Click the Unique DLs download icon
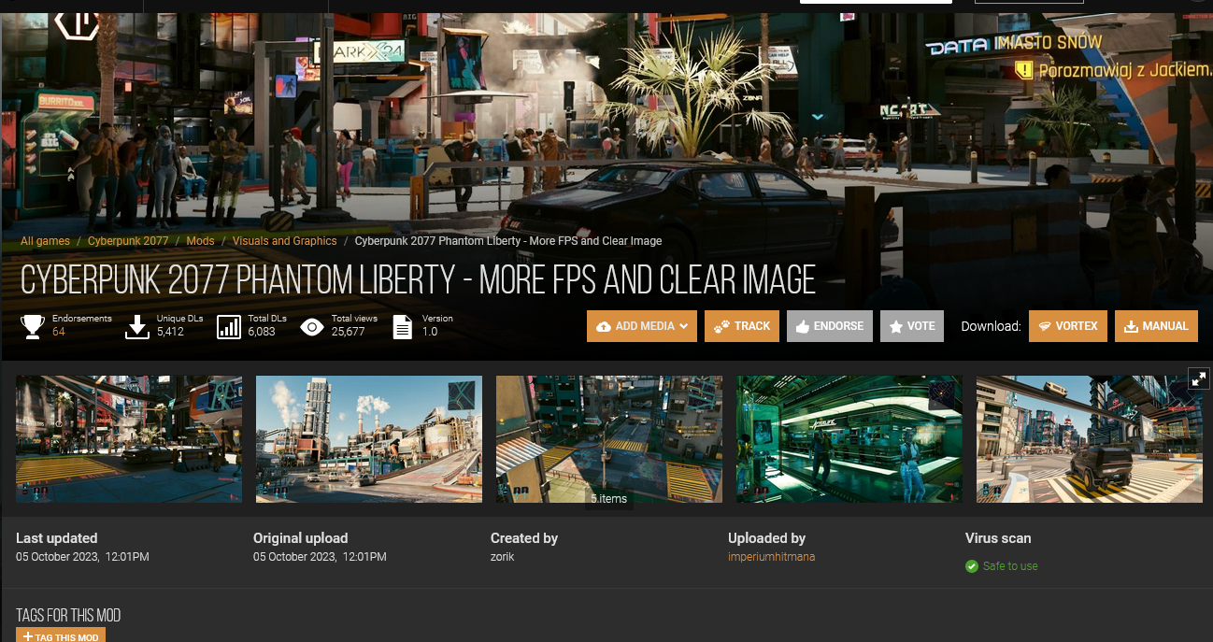The height and width of the screenshot is (642, 1213). [x=137, y=327]
